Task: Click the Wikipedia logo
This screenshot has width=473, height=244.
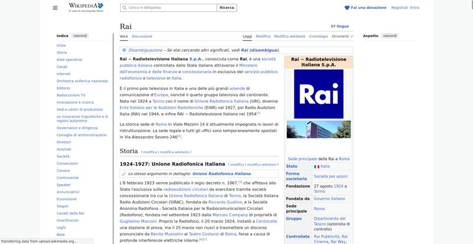Action: click(86, 7)
